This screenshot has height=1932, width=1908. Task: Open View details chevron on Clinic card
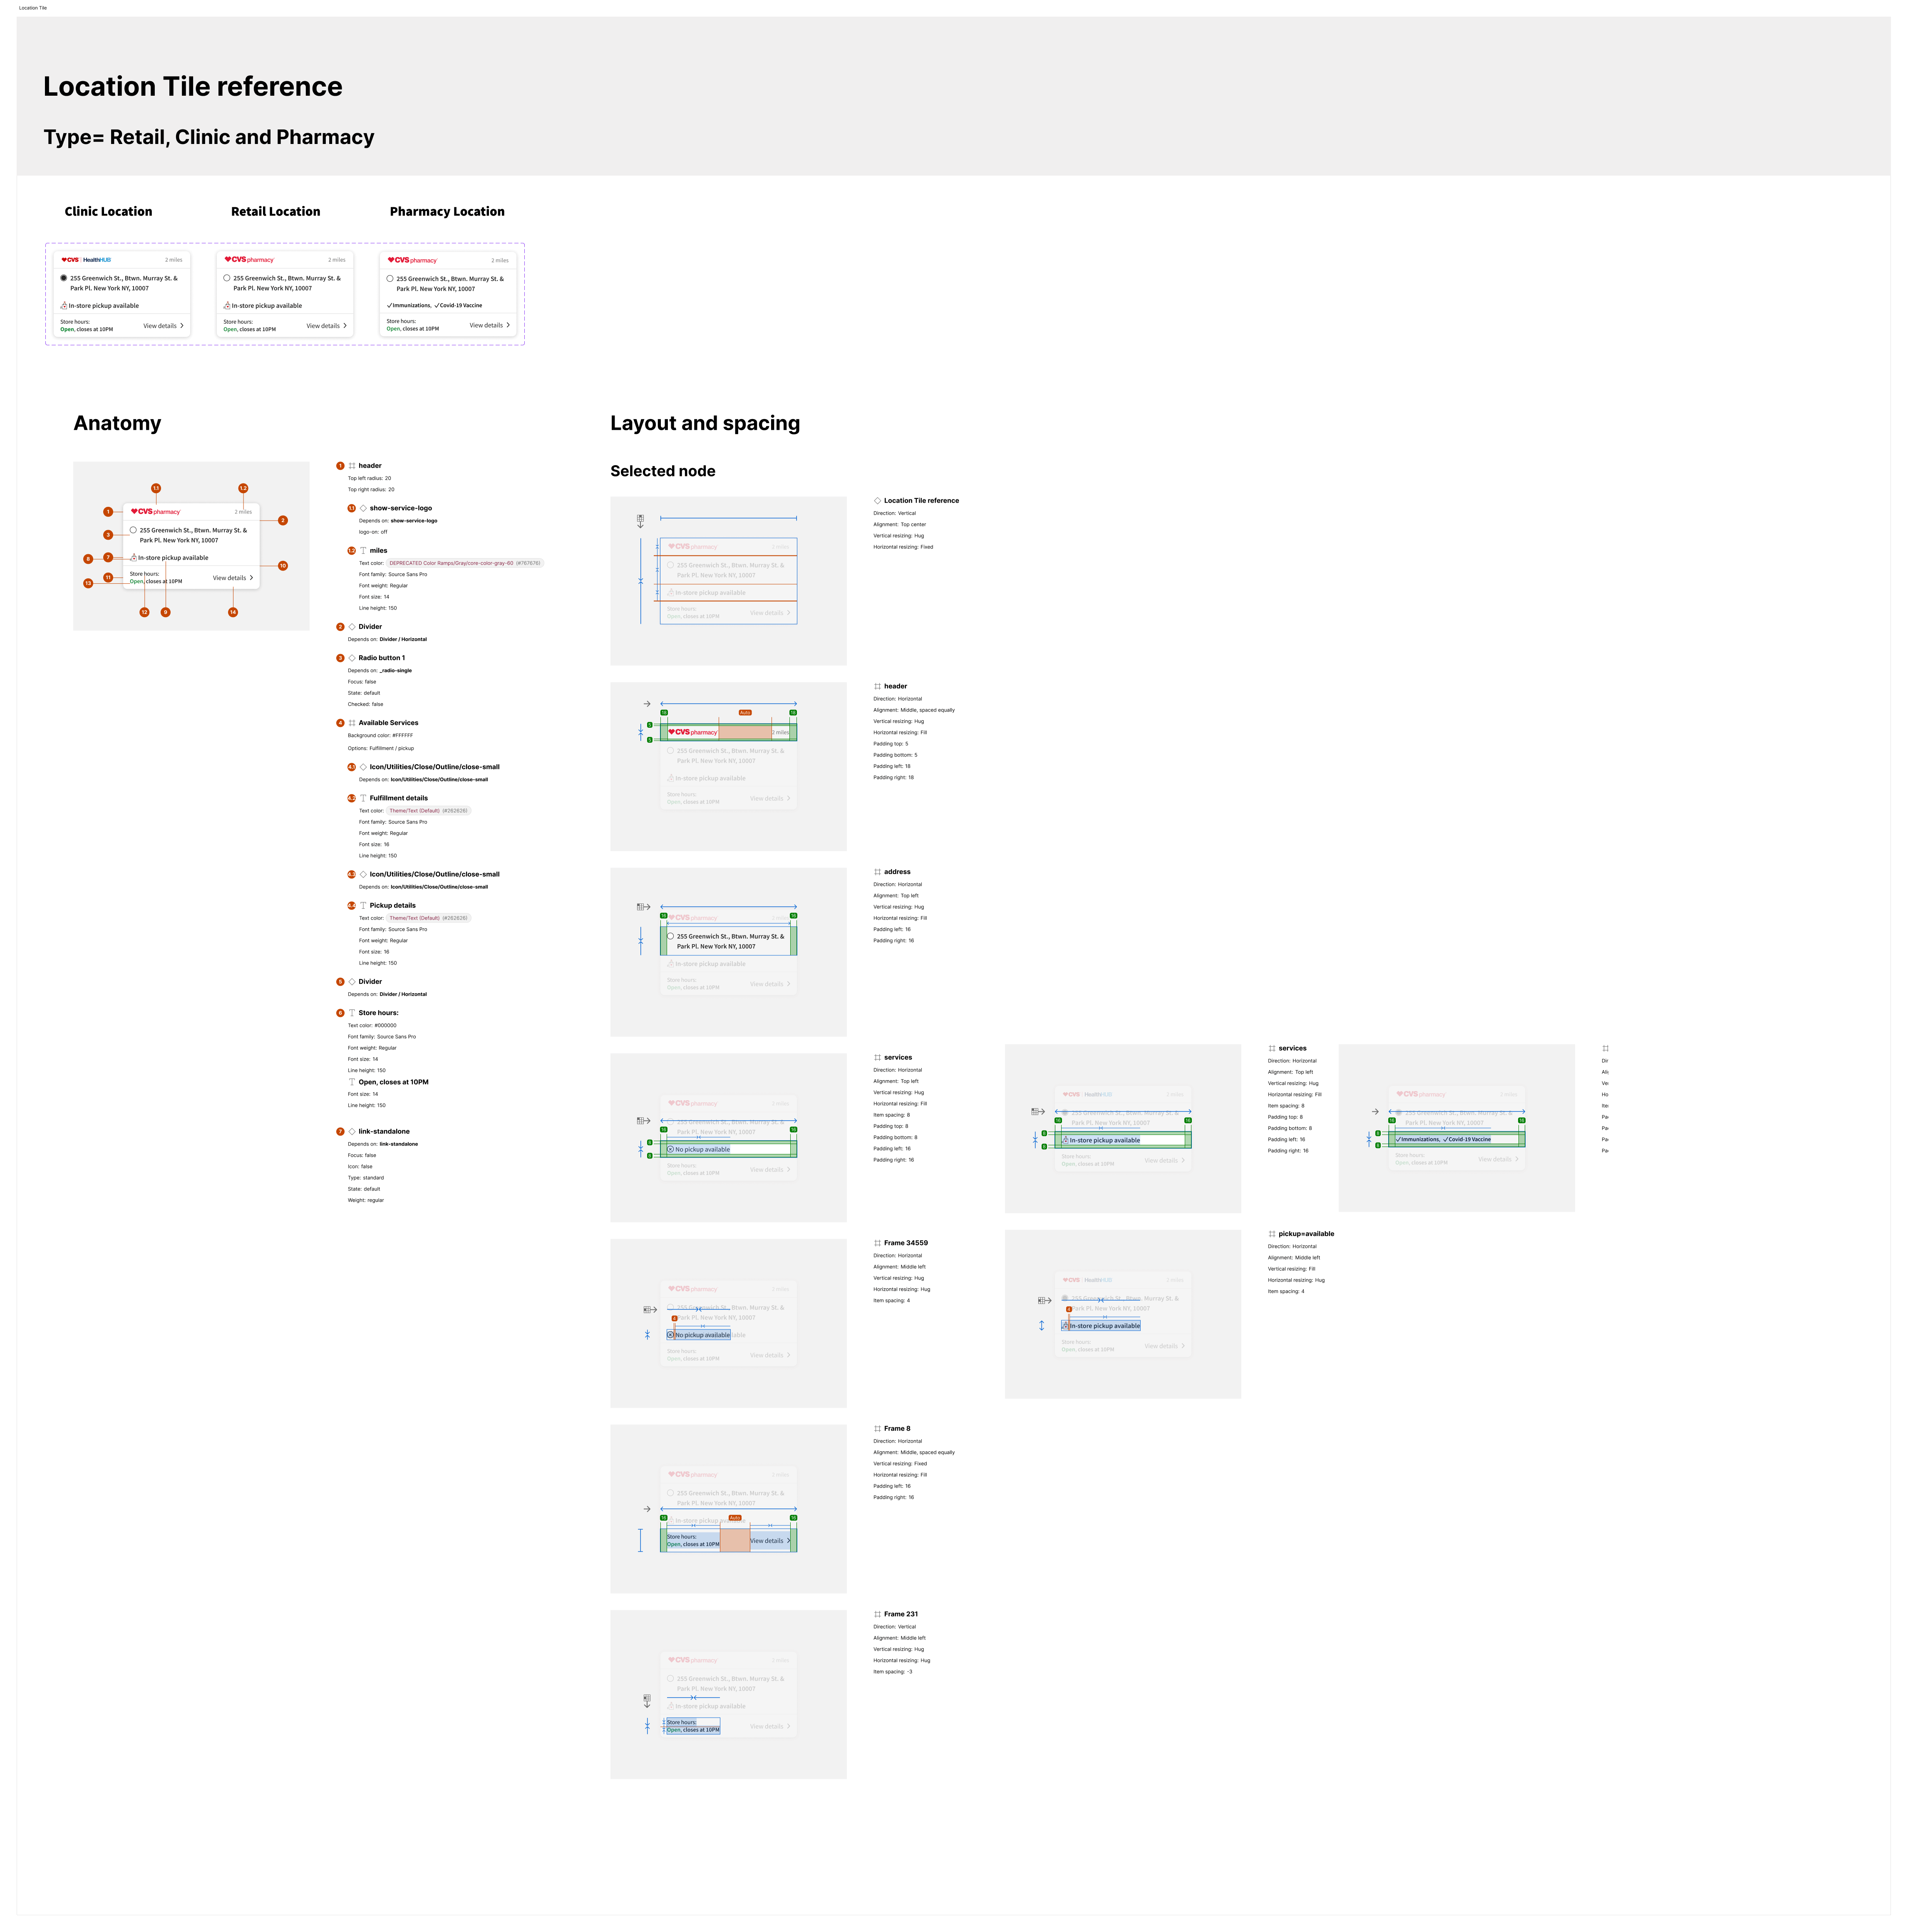[x=182, y=325]
